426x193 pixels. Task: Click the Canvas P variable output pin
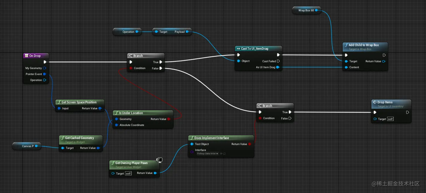(x=36, y=146)
